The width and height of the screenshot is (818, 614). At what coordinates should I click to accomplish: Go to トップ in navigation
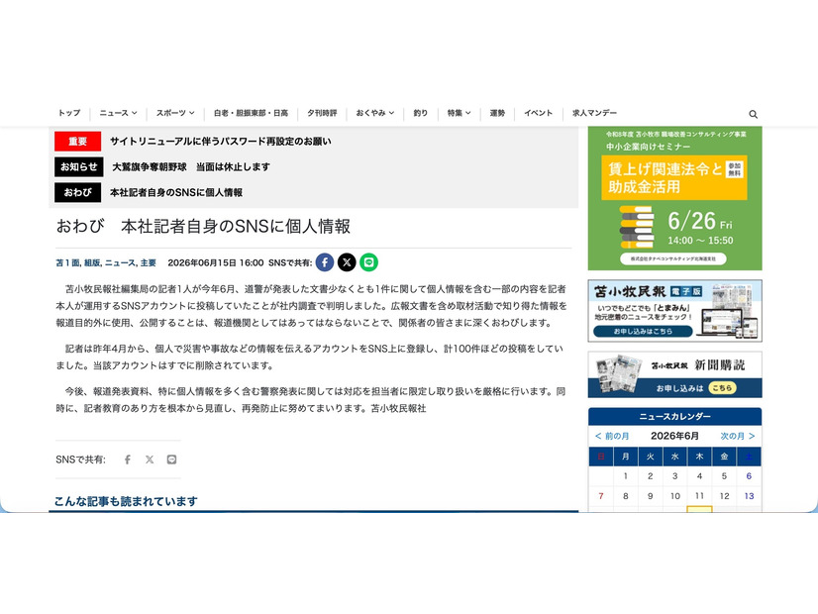point(69,113)
